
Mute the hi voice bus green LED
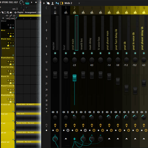100,53
